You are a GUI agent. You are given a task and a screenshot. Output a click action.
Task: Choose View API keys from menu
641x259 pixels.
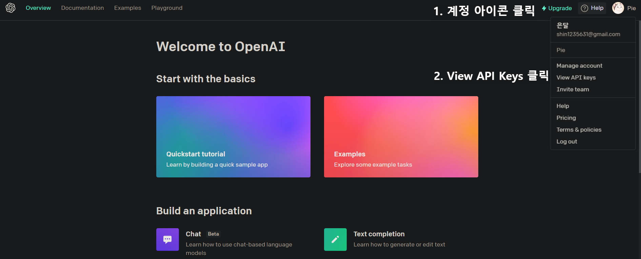click(x=576, y=78)
